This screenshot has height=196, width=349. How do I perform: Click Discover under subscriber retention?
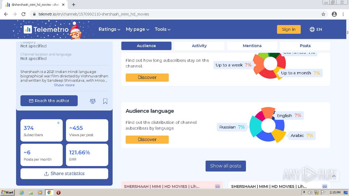pyautogui.click(x=147, y=78)
